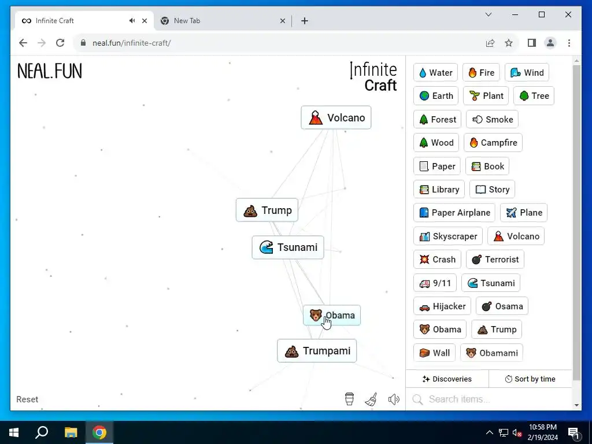
Task: Go back to previous page
Action: (23, 43)
